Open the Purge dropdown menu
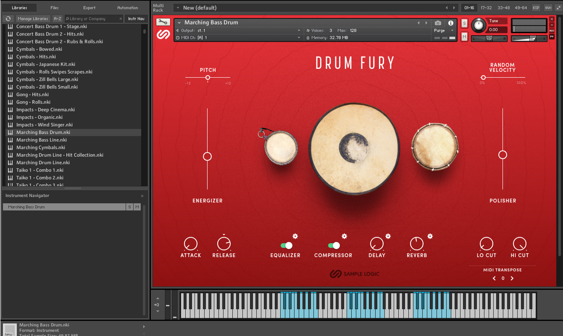 (445, 31)
